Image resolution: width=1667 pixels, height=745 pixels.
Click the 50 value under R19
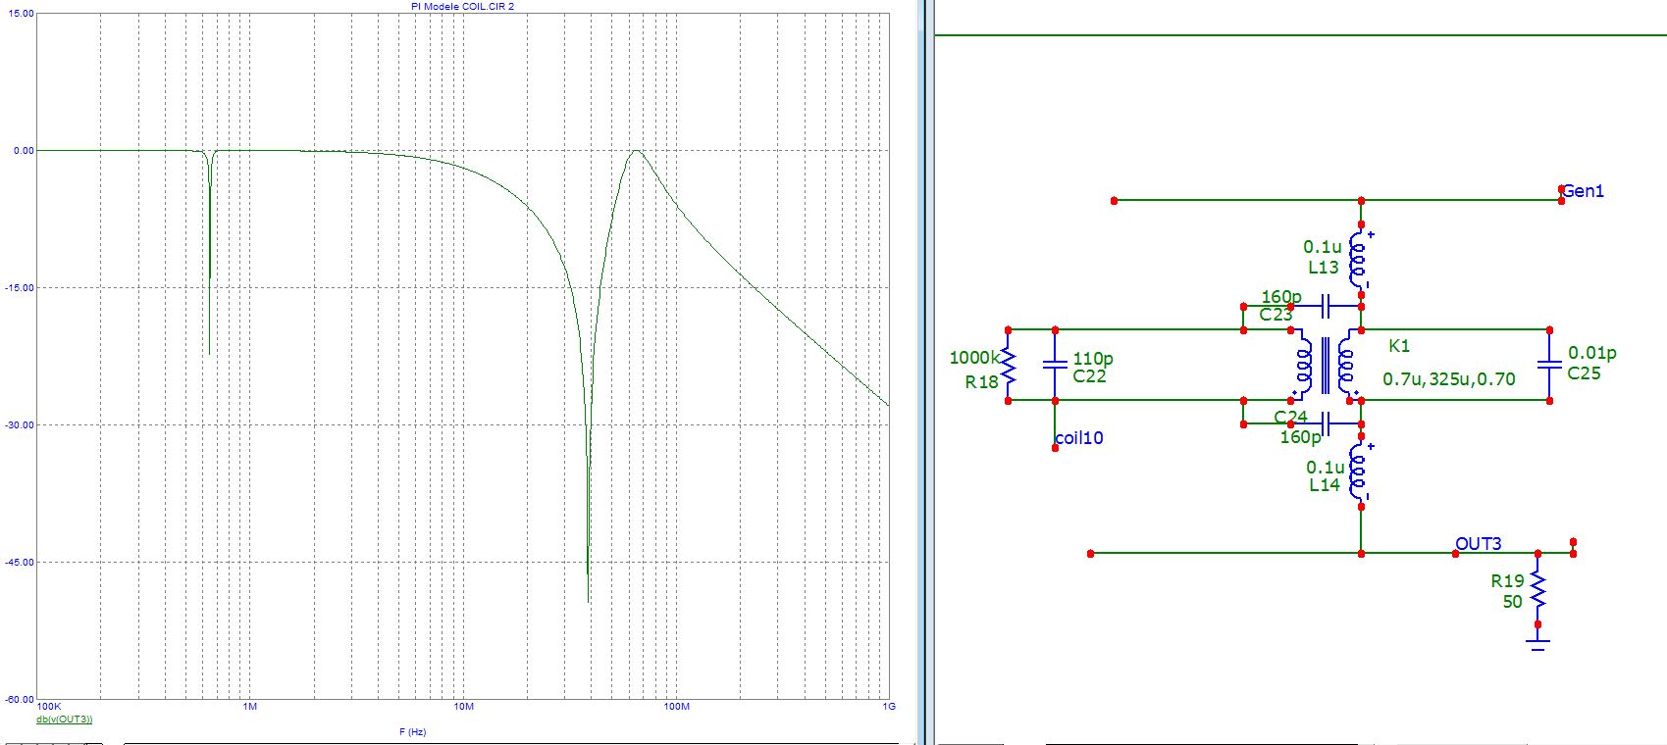coord(1513,602)
